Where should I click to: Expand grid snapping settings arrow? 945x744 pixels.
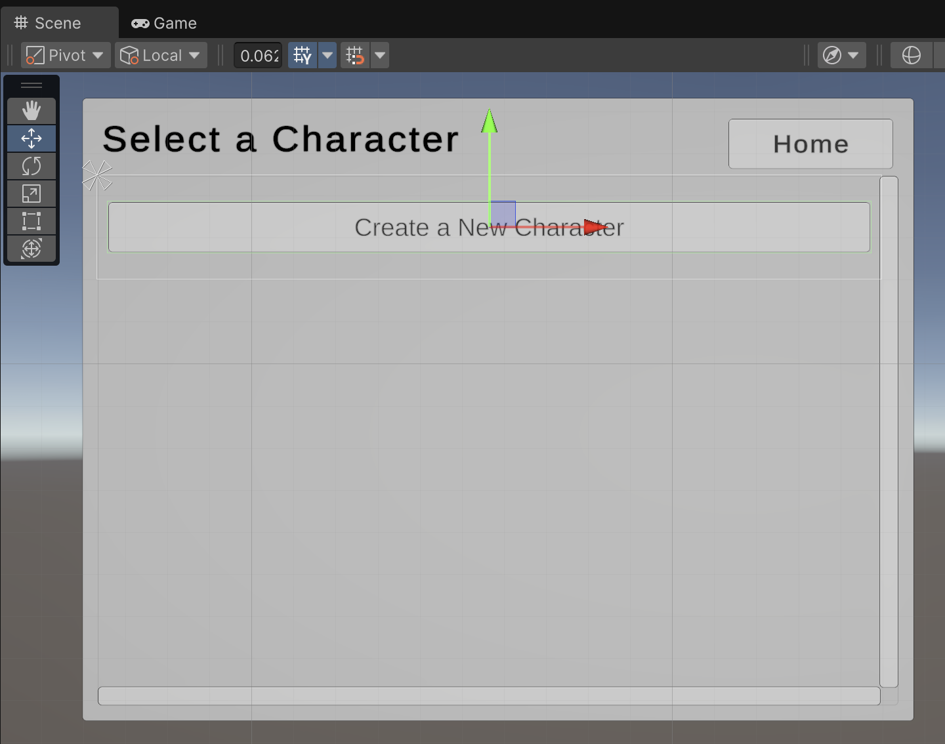click(x=327, y=56)
